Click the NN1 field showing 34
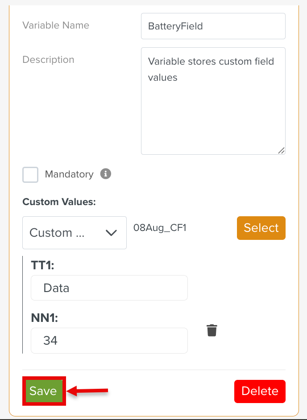This screenshot has height=420, width=307. (109, 341)
